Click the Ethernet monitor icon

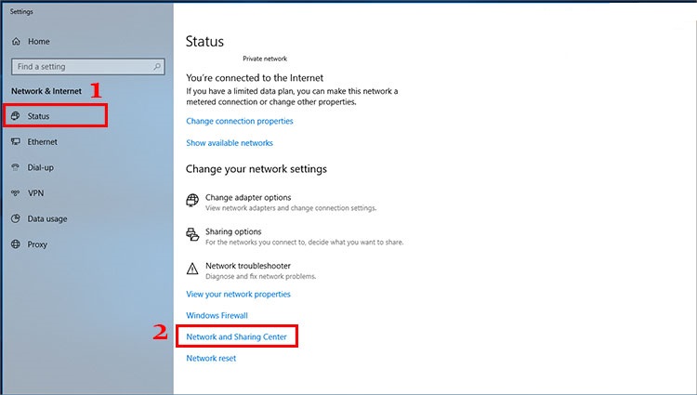(16, 142)
